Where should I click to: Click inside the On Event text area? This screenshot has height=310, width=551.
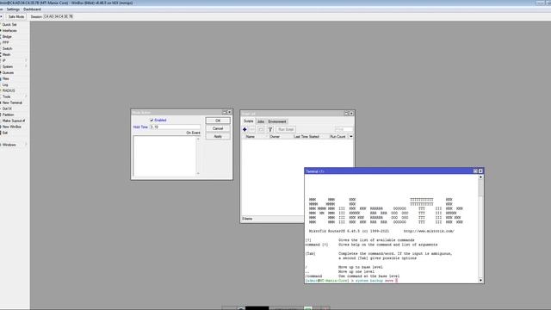coord(164,156)
